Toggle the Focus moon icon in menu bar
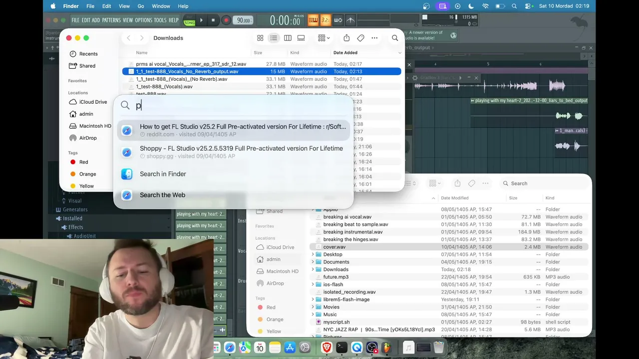This screenshot has width=639, height=359. (x=472, y=6)
